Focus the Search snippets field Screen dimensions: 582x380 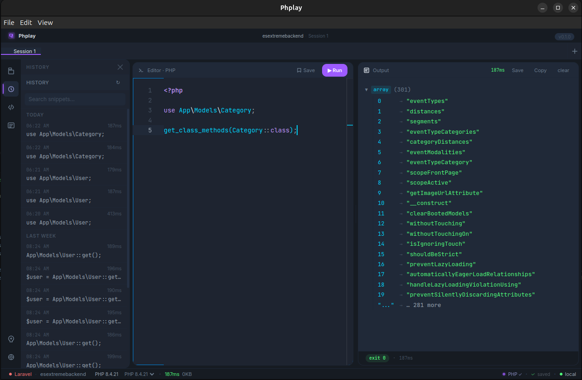tap(75, 99)
